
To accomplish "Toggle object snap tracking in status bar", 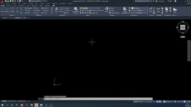I will (158, 102).
